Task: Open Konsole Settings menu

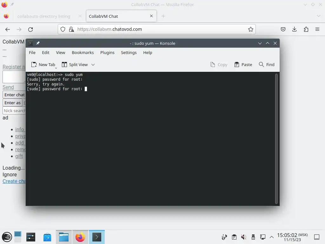Action: 129,52
